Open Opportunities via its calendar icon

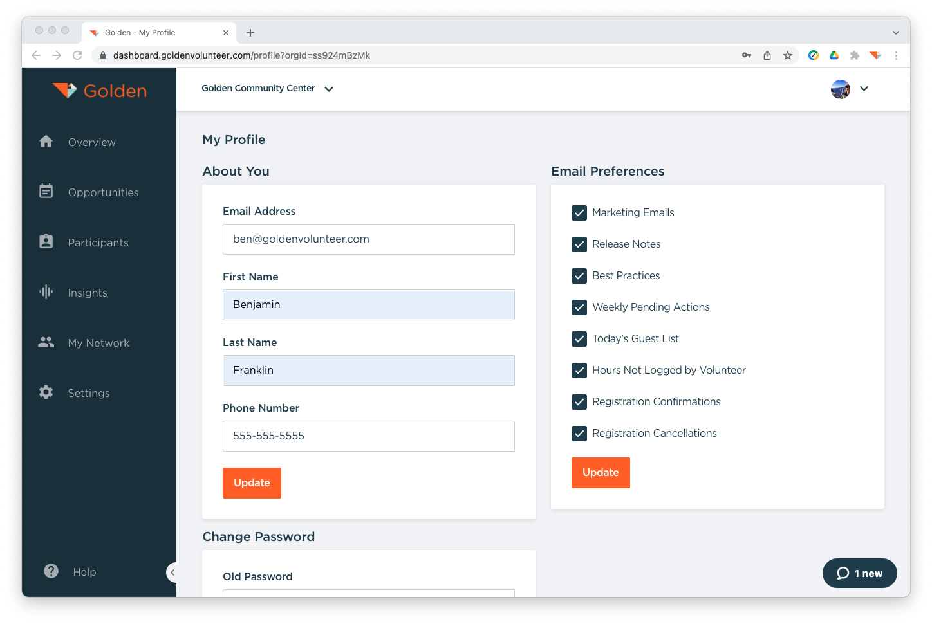coord(46,191)
